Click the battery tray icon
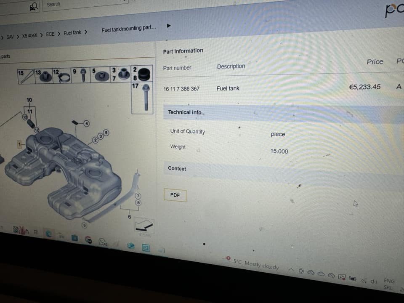 coord(353,279)
